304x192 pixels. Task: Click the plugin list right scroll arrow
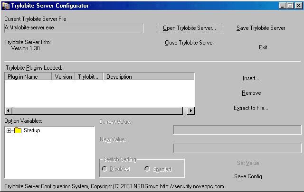point(191,110)
